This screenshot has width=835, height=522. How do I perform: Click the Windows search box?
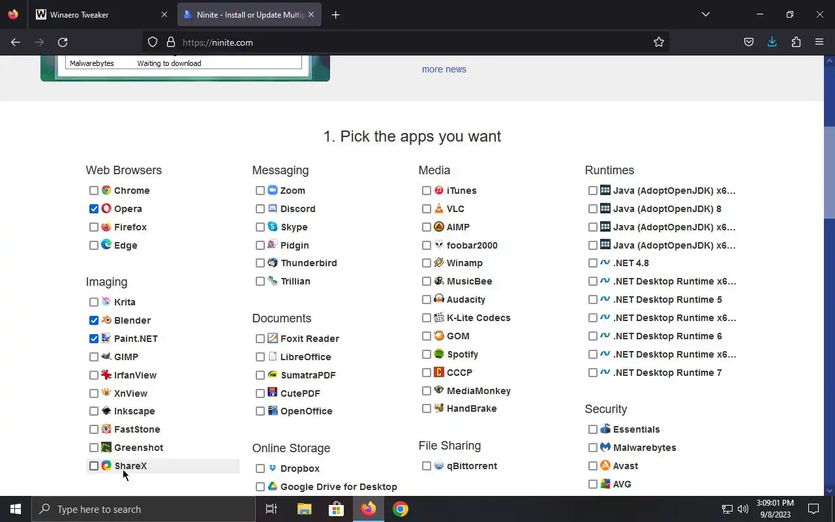pyautogui.click(x=144, y=509)
